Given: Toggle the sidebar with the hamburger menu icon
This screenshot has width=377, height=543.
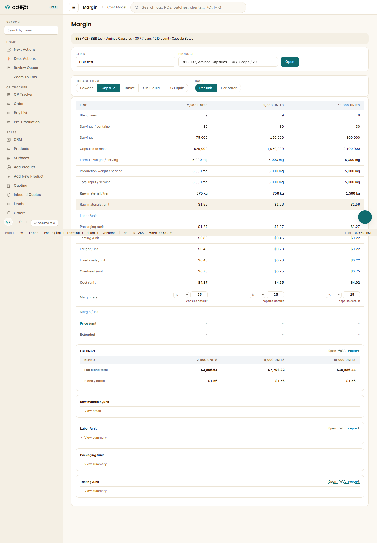Looking at the screenshot, I should point(74,7).
